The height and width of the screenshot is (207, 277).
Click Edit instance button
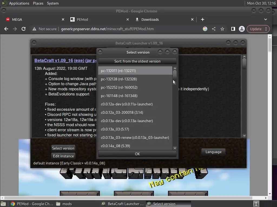click(63, 156)
